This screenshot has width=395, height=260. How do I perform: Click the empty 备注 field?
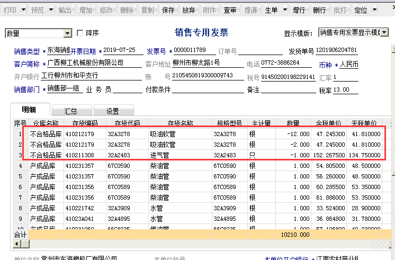pyautogui.click(x=289, y=89)
